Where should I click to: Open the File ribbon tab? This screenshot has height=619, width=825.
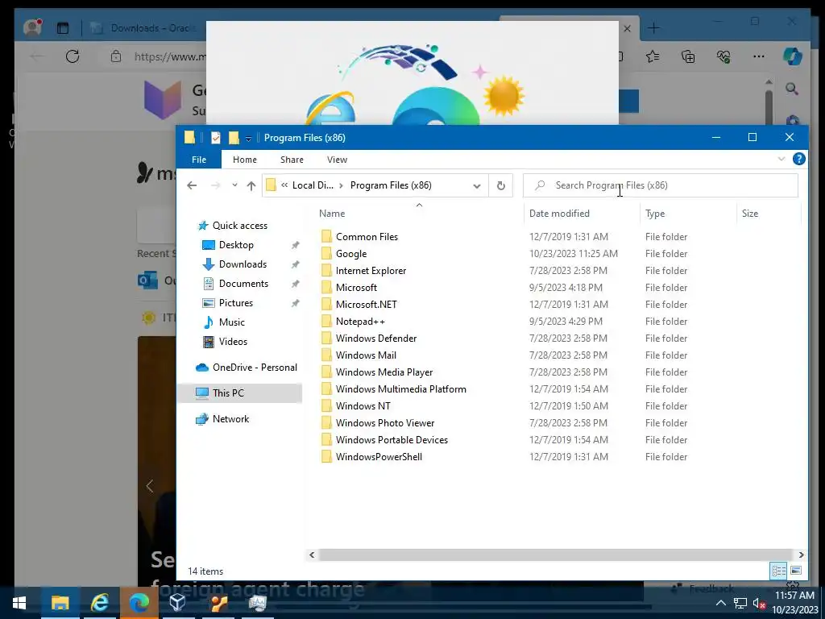(199, 160)
